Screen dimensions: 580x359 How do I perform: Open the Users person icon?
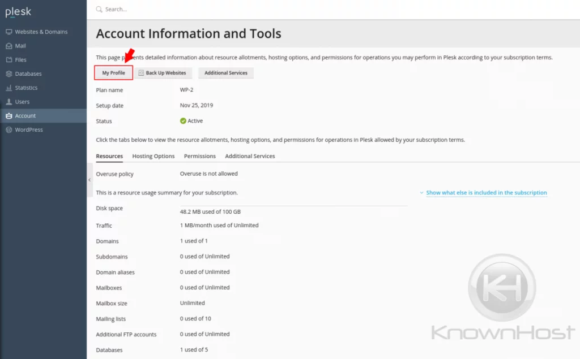point(9,102)
